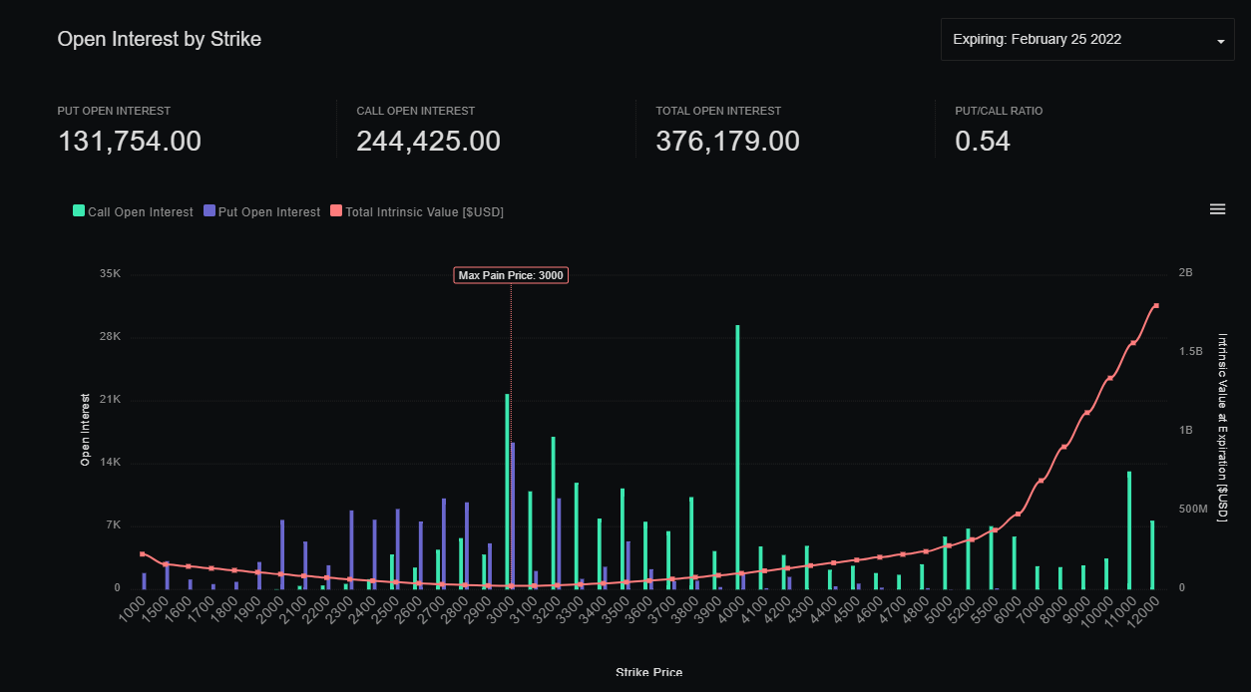
Task: Select the tallest call bar at strike 4000
Action: coord(737,457)
